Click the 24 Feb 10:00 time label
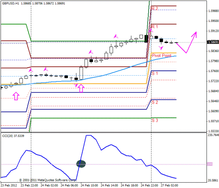 [89, 185]
